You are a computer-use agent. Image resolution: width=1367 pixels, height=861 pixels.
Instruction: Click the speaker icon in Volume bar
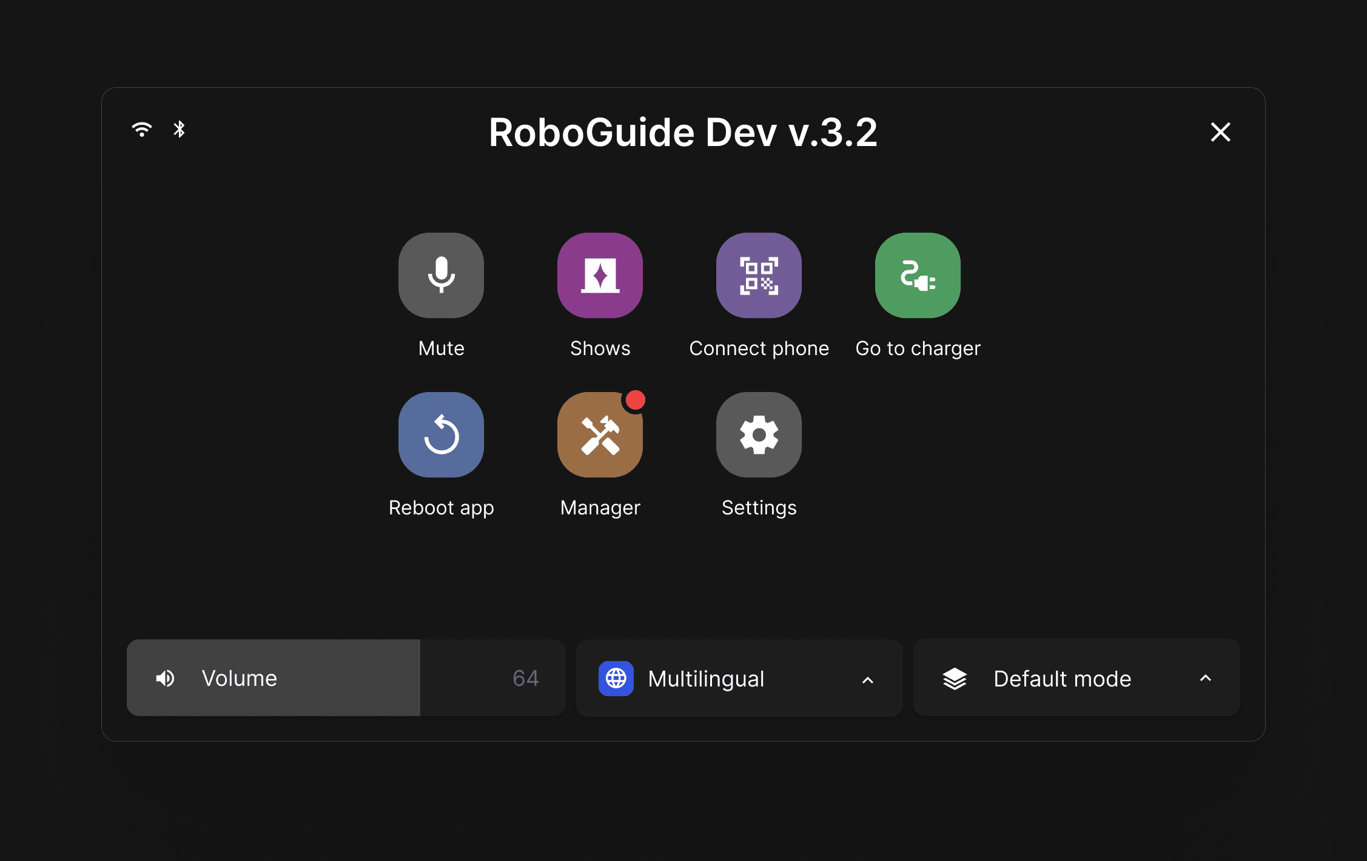pos(165,678)
